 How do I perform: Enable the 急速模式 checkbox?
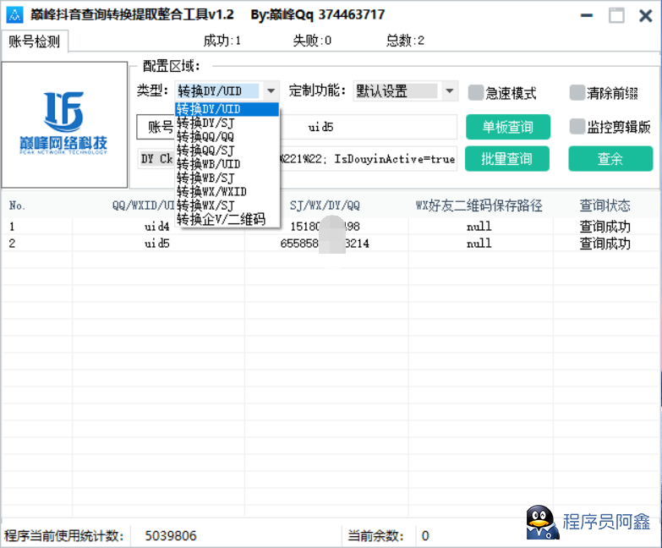[x=476, y=92]
